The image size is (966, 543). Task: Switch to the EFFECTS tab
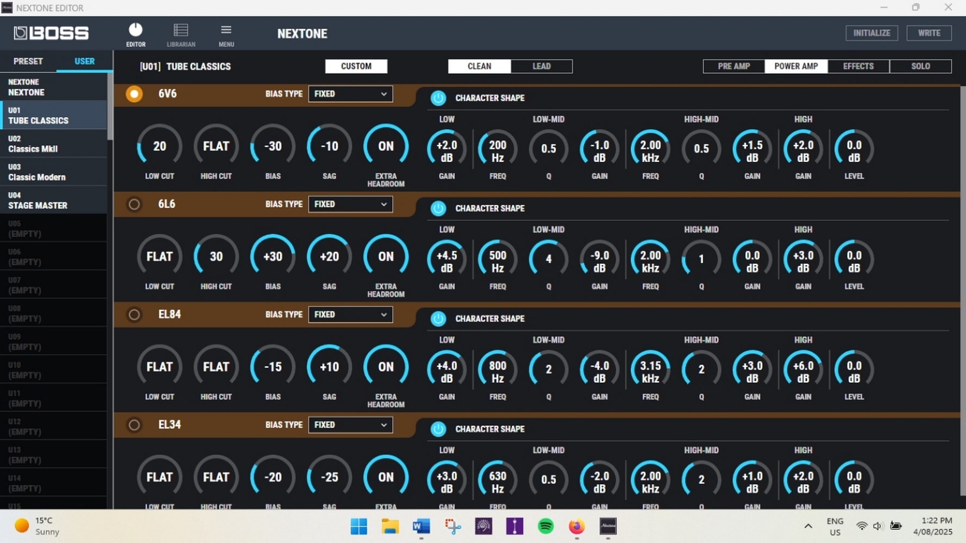click(858, 66)
